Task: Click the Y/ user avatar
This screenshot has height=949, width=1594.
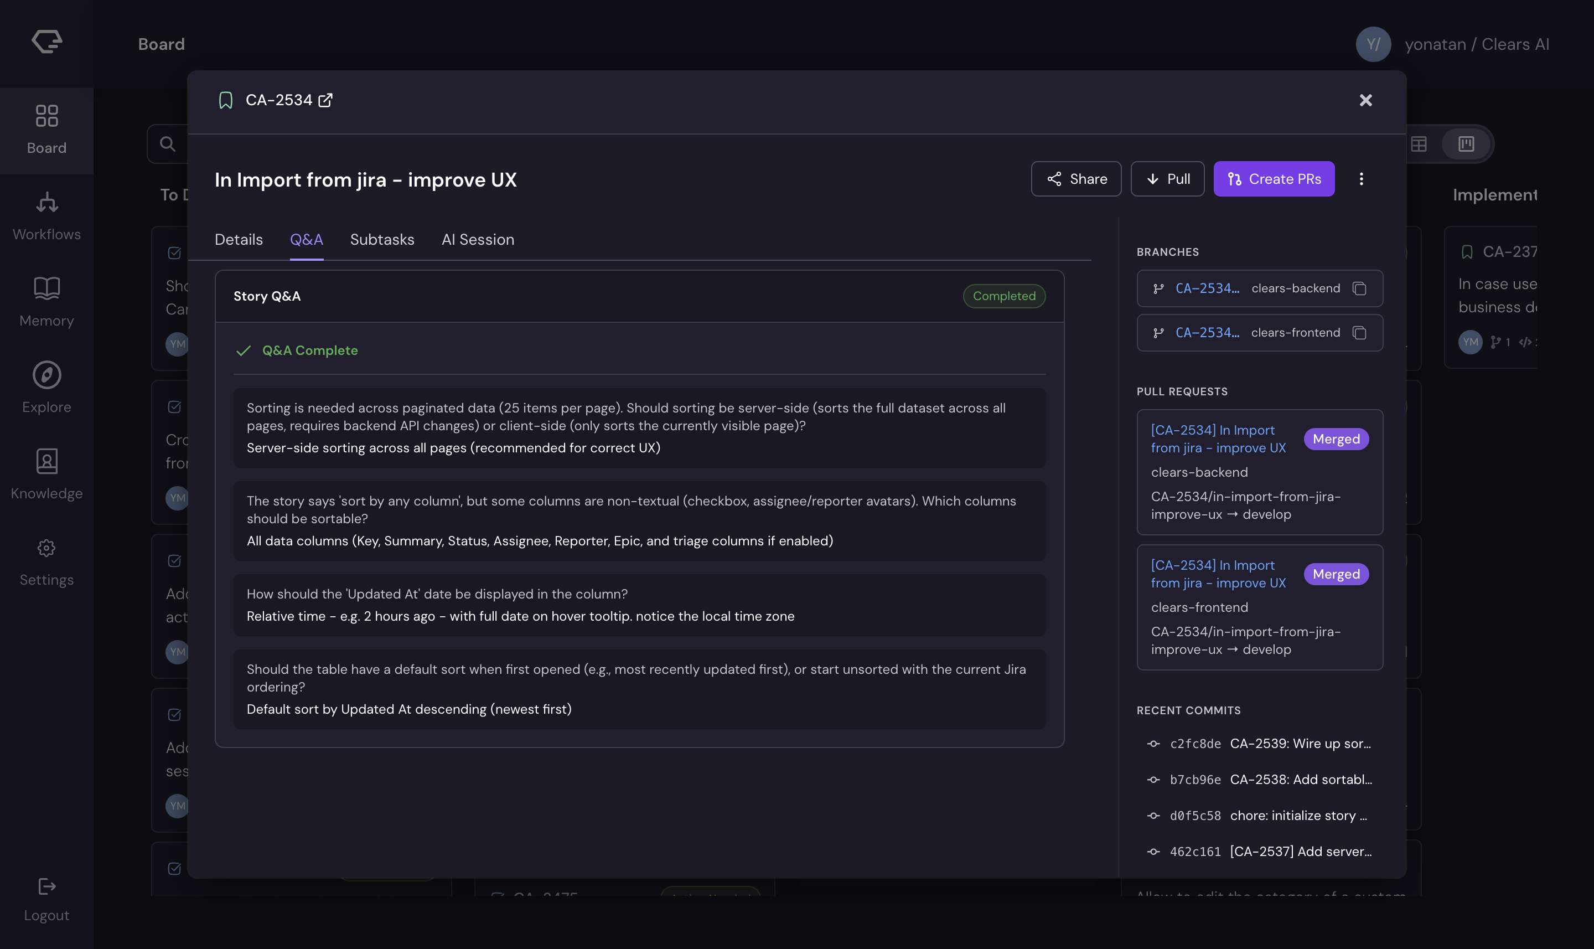Action: [x=1373, y=44]
